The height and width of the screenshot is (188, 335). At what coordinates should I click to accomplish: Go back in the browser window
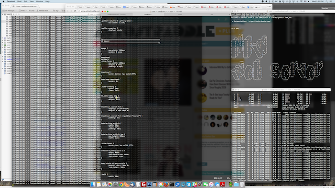coord(68,11)
